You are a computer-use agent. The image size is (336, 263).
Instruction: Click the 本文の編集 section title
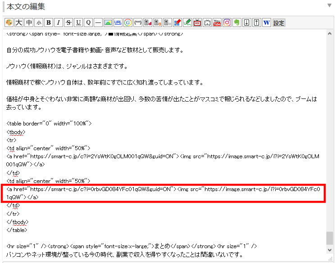(x=26, y=7)
